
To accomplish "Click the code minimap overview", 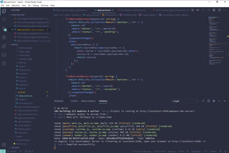I will (217, 41).
